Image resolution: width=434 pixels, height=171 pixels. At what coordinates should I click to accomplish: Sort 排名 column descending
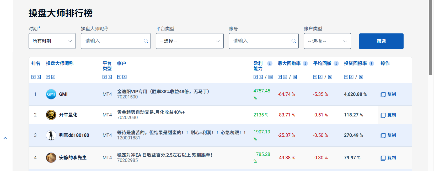pos(33,77)
